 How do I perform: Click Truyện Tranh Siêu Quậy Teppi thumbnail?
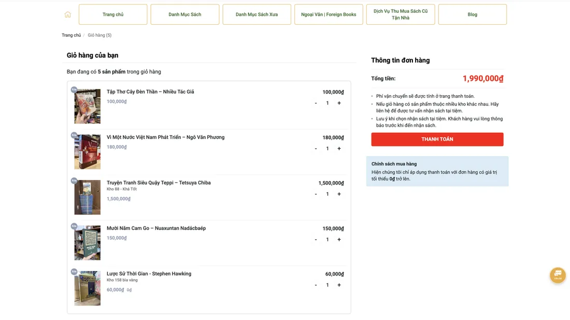tap(87, 197)
